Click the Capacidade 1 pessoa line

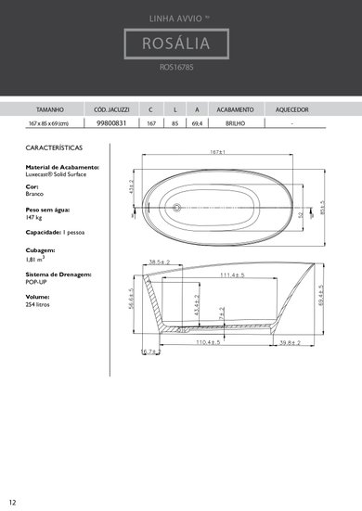55,233
